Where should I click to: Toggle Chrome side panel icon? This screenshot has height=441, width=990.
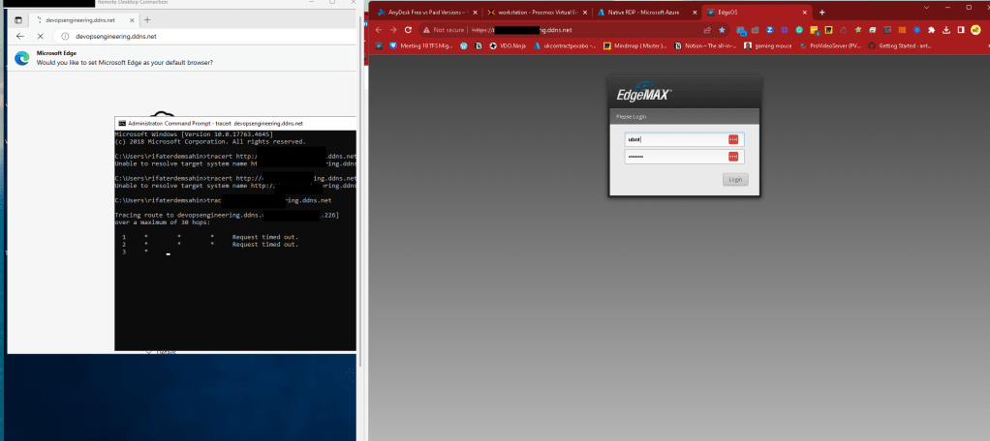point(960,30)
